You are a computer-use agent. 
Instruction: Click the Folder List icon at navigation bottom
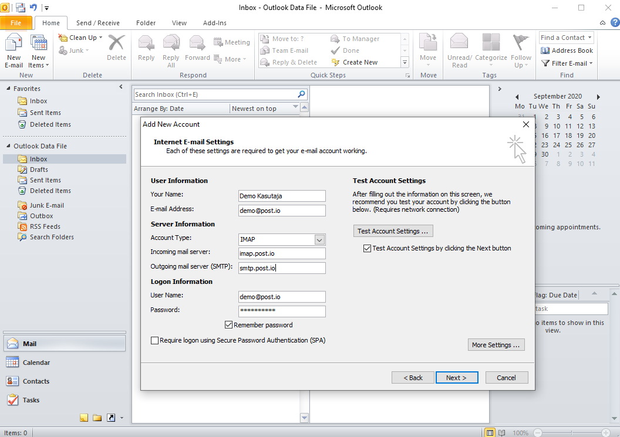click(97, 418)
